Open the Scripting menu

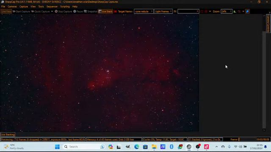pos(65,7)
